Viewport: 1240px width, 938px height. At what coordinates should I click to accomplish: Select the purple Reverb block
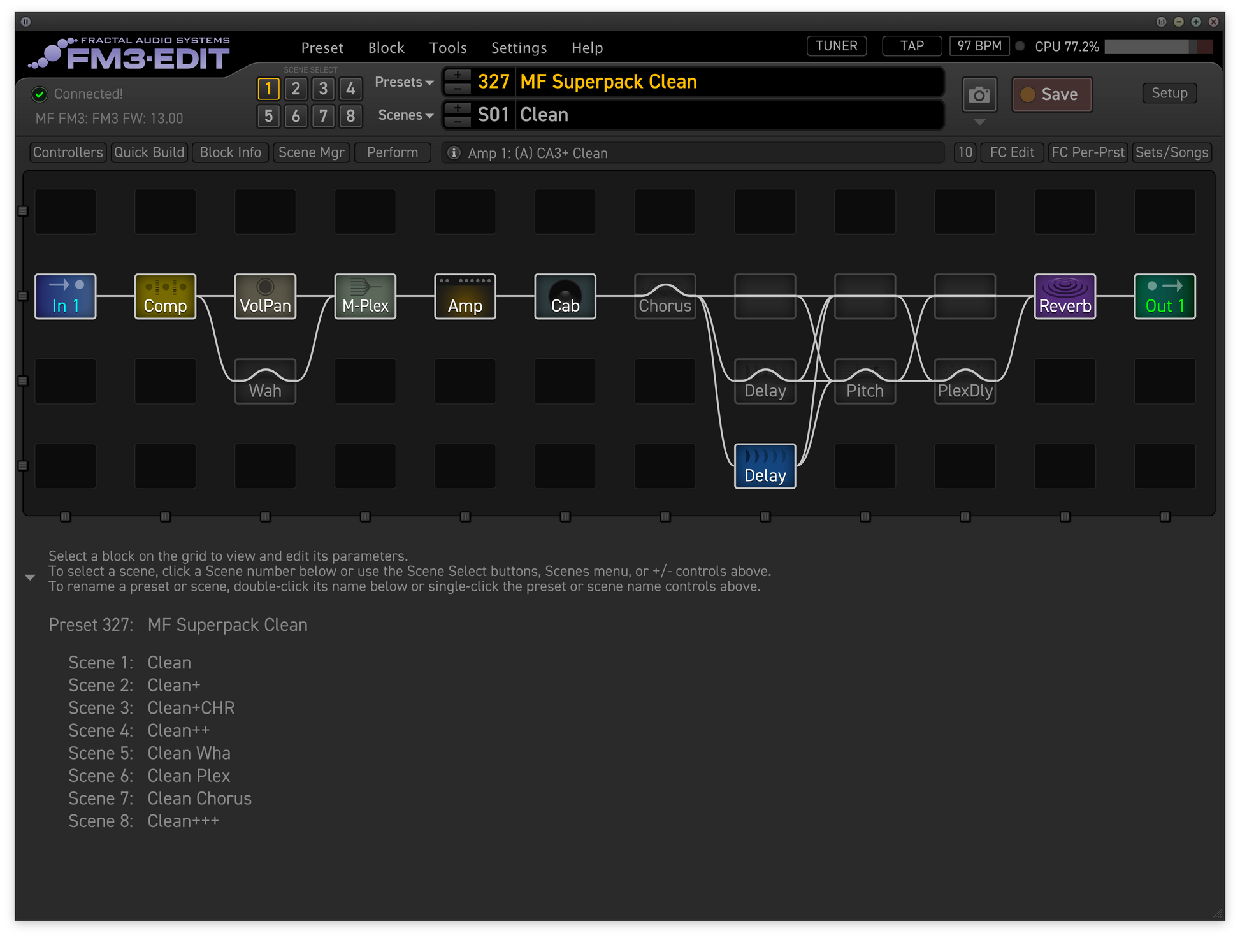click(x=1065, y=296)
